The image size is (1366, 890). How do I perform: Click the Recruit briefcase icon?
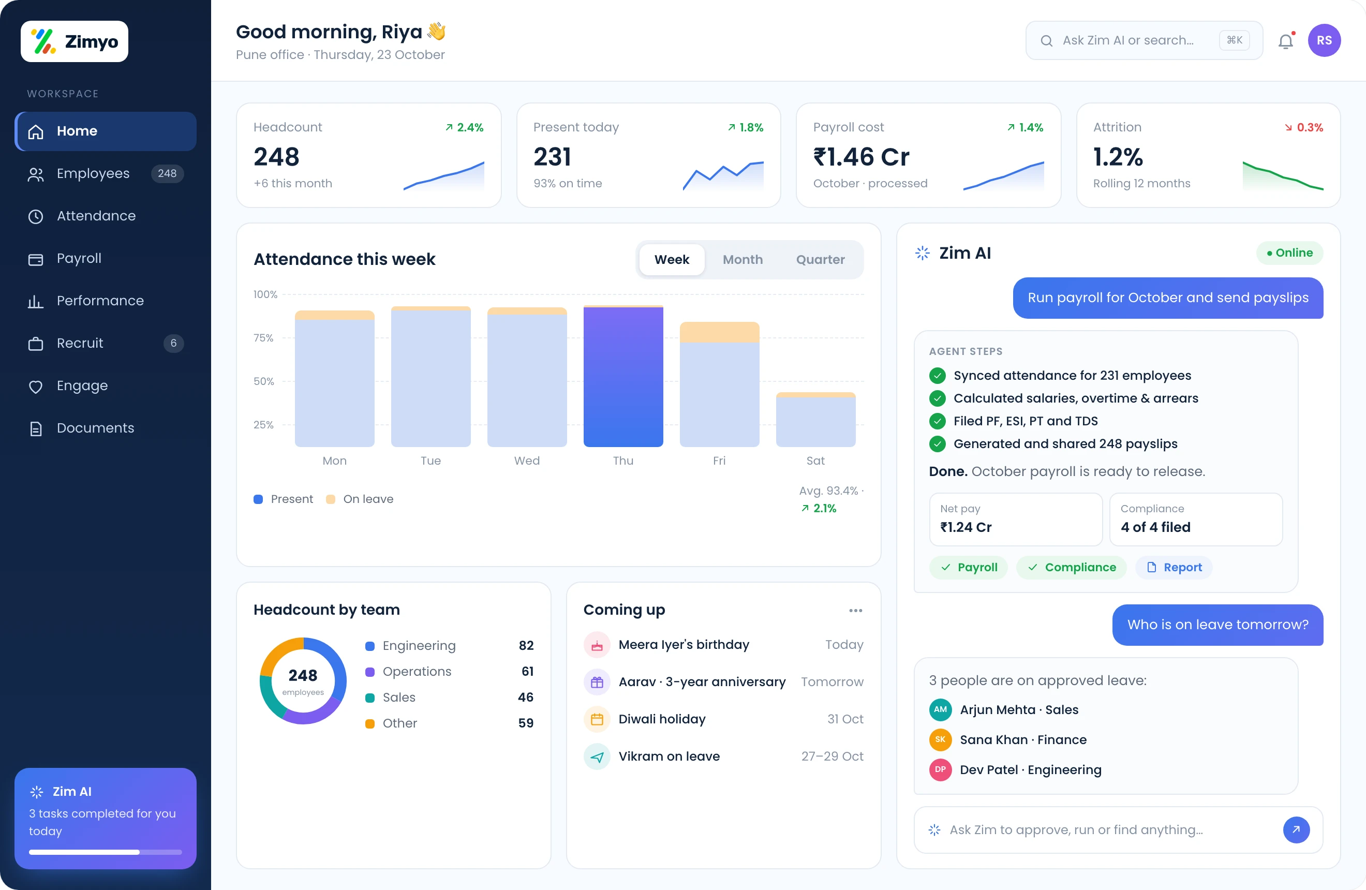click(36, 344)
